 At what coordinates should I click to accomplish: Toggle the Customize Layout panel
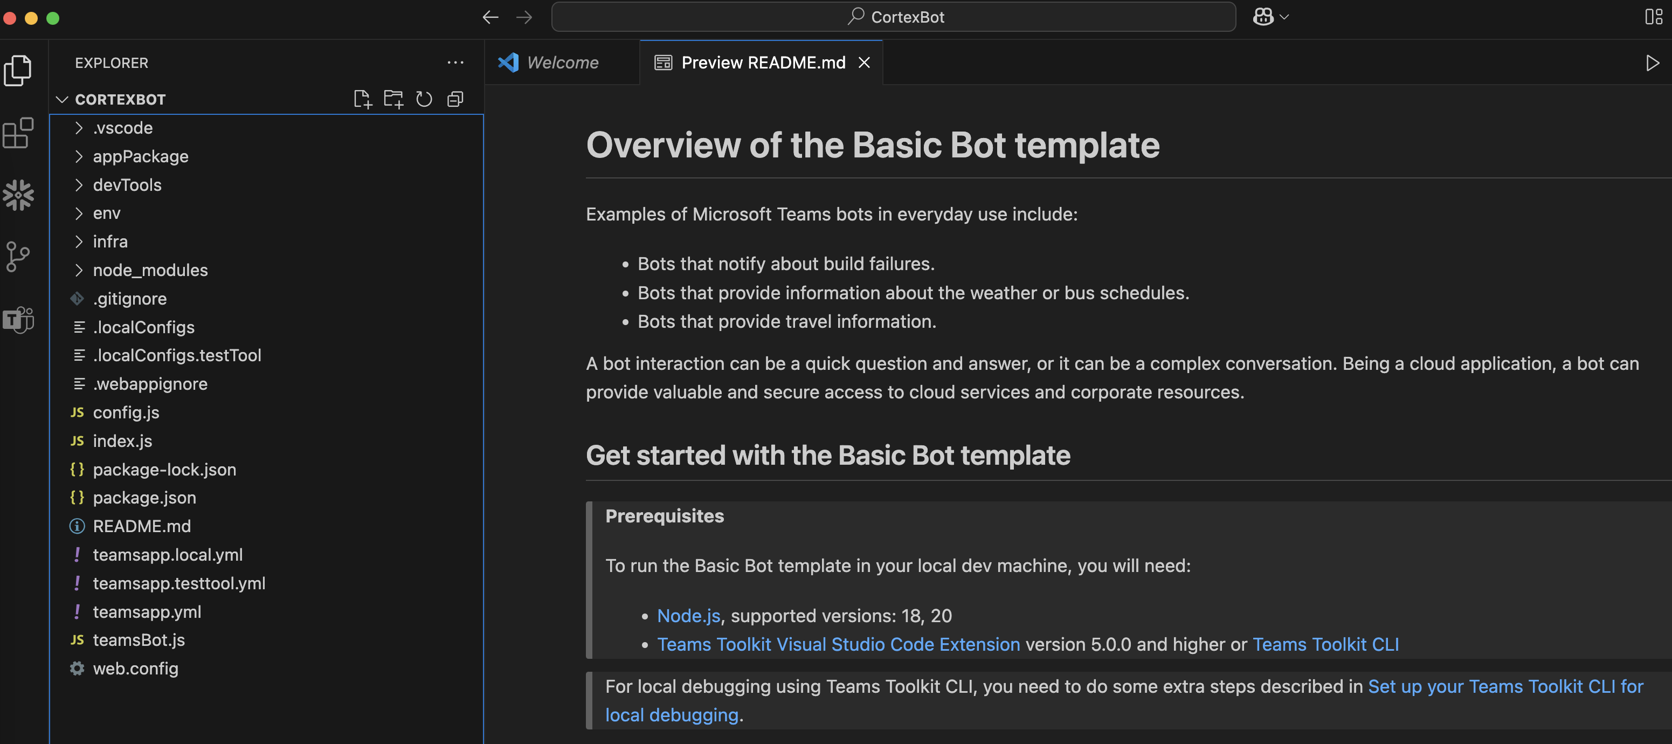[1653, 16]
